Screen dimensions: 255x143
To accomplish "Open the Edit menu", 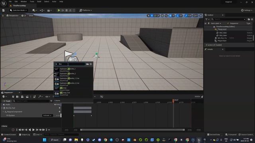I will tap(16, 2).
